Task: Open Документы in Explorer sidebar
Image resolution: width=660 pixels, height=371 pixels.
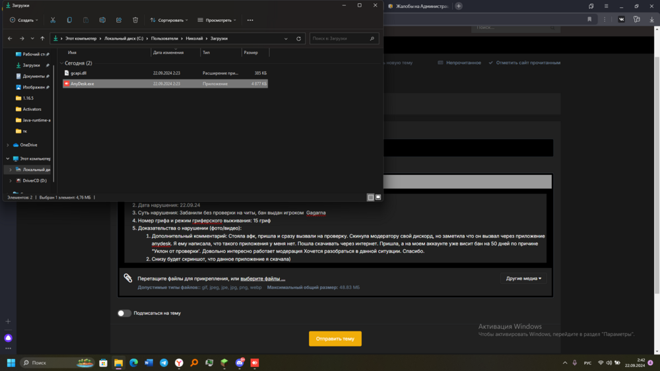Action: 33,76
